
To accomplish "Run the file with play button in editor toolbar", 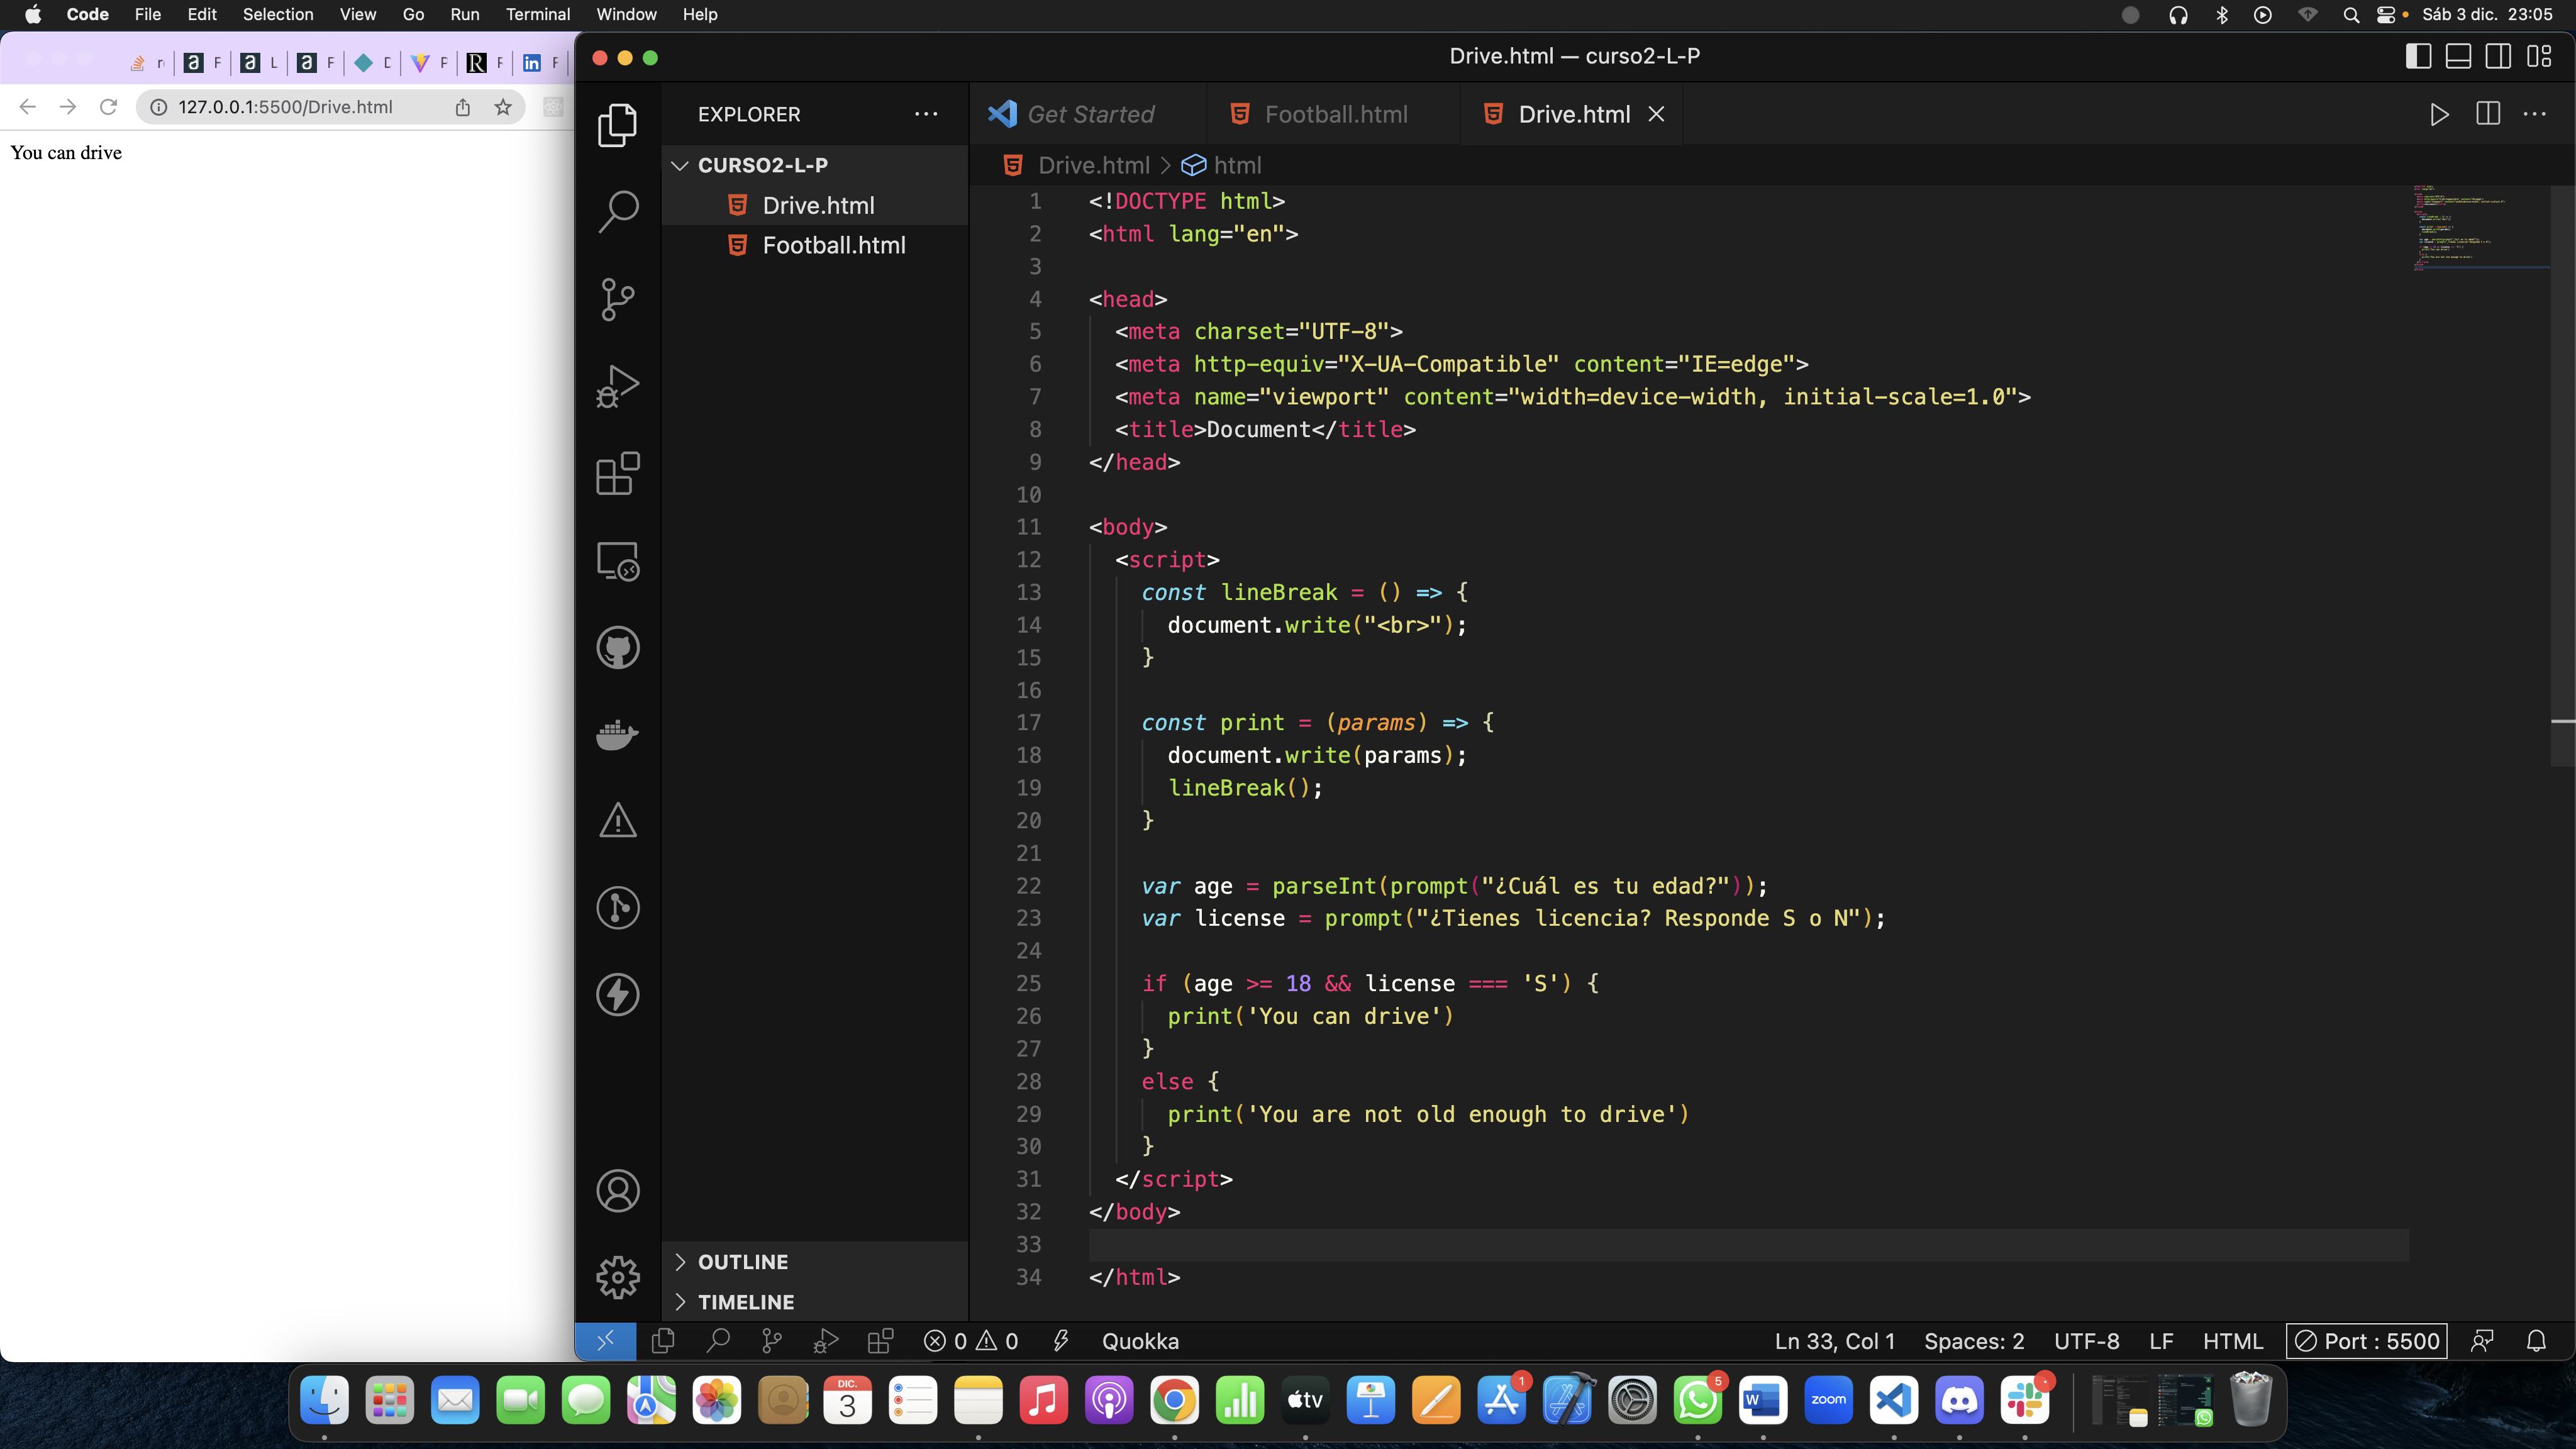I will point(2439,114).
